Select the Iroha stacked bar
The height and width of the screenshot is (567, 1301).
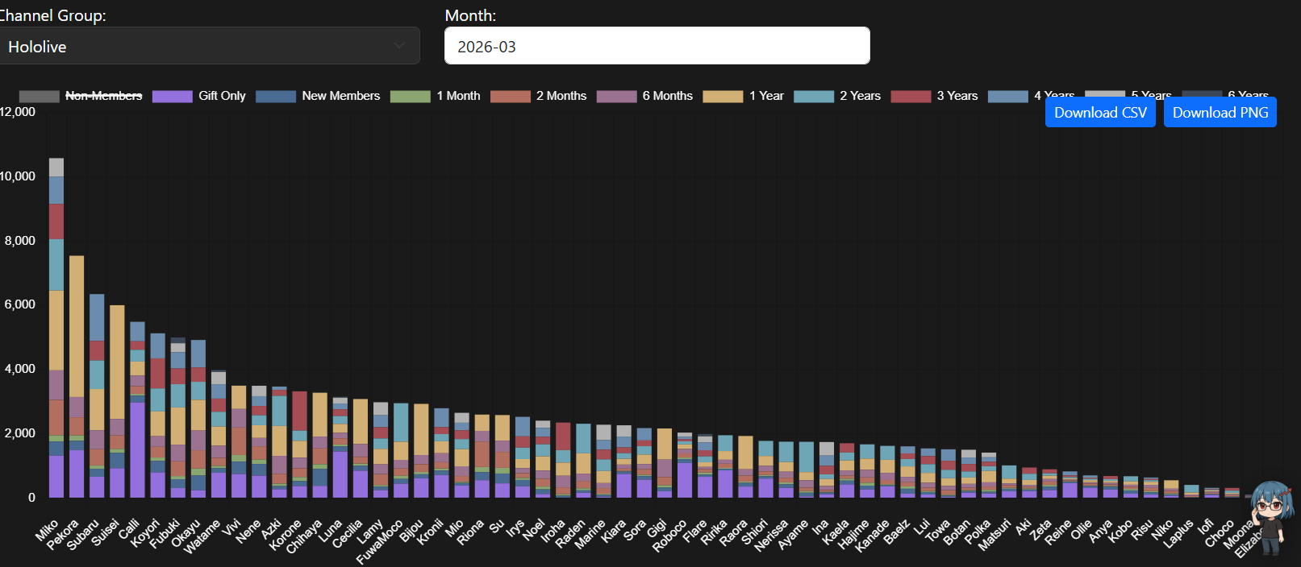pos(563,460)
